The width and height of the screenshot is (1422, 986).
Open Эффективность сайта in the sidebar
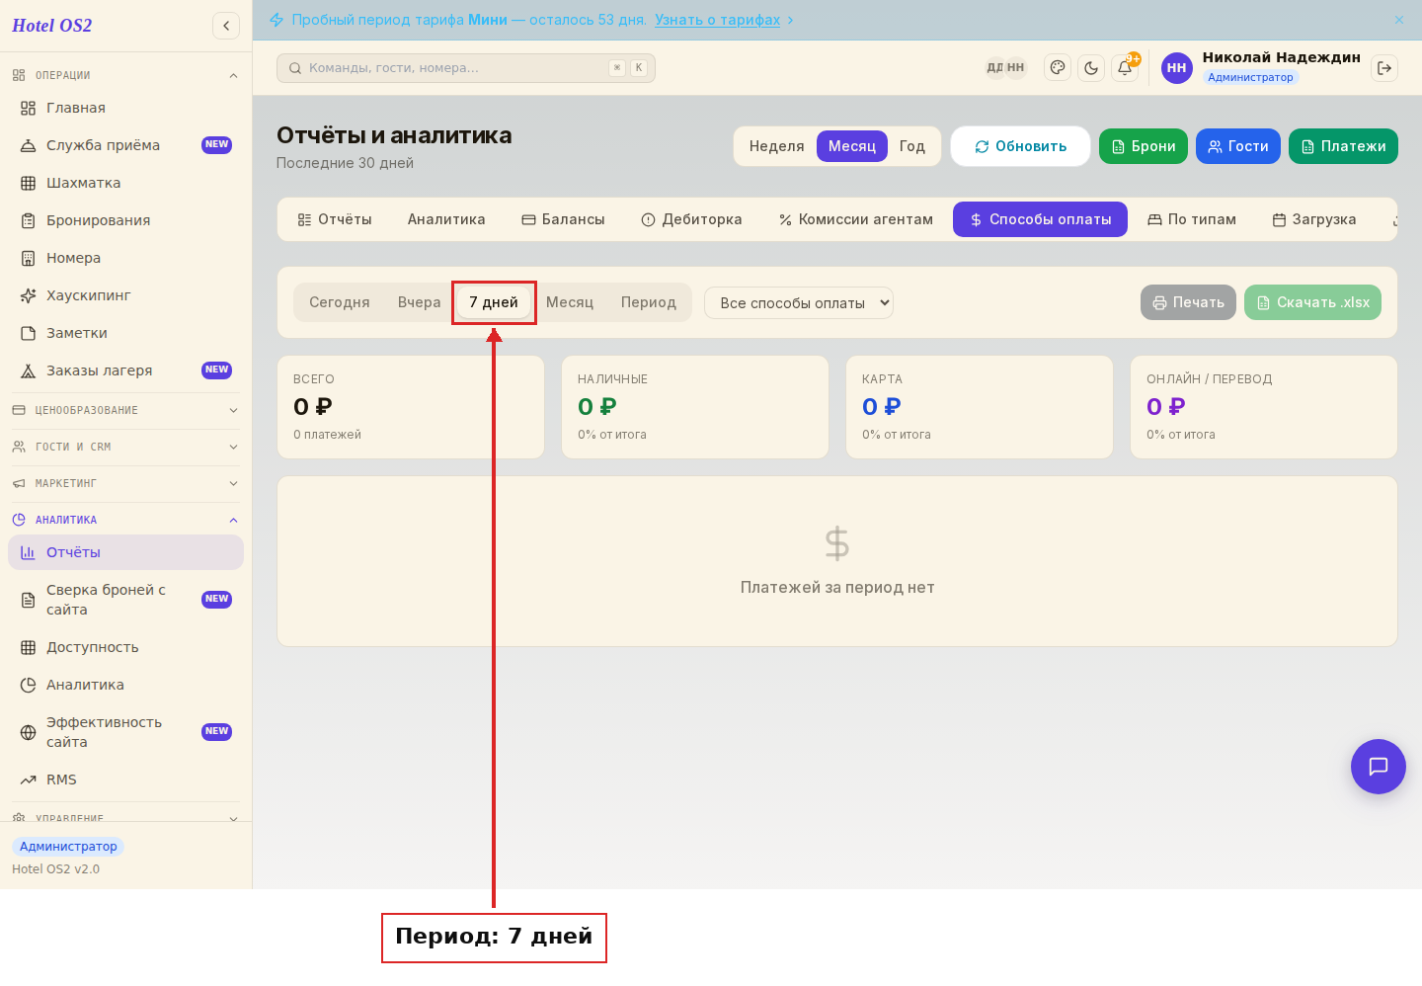[x=126, y=732]
